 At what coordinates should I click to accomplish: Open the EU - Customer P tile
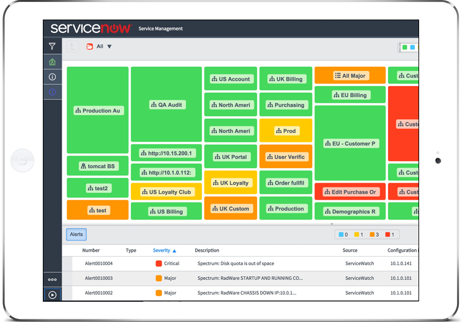(x=350, y=143)
